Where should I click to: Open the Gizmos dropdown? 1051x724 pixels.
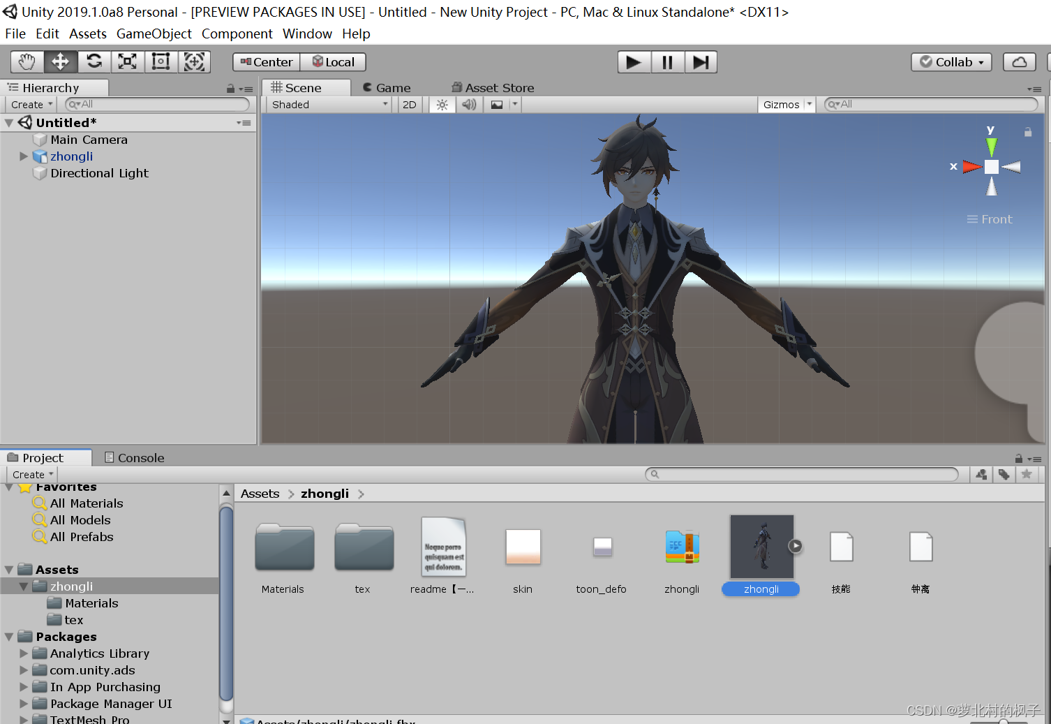pyautogui.click(x=787, y=105)
